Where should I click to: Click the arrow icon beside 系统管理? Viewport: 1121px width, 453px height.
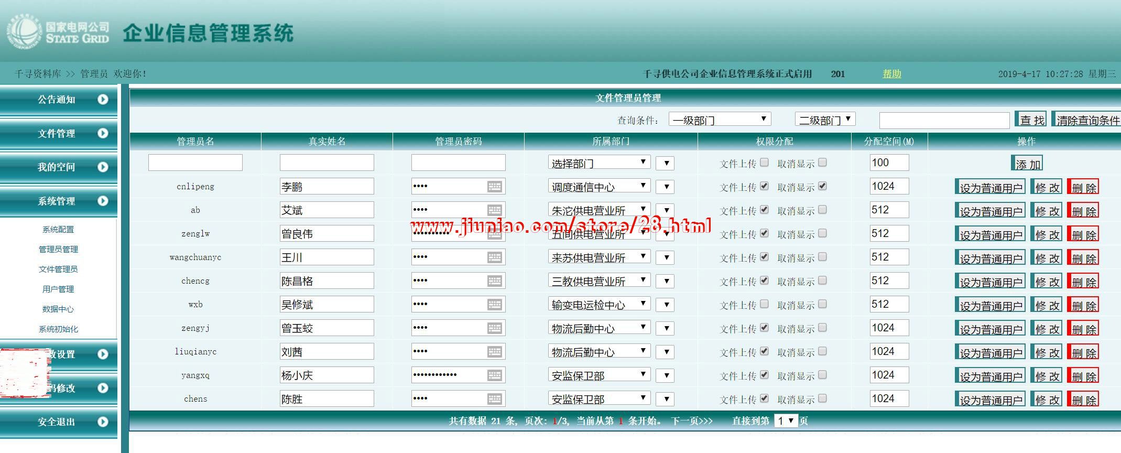tap(103, 201)
